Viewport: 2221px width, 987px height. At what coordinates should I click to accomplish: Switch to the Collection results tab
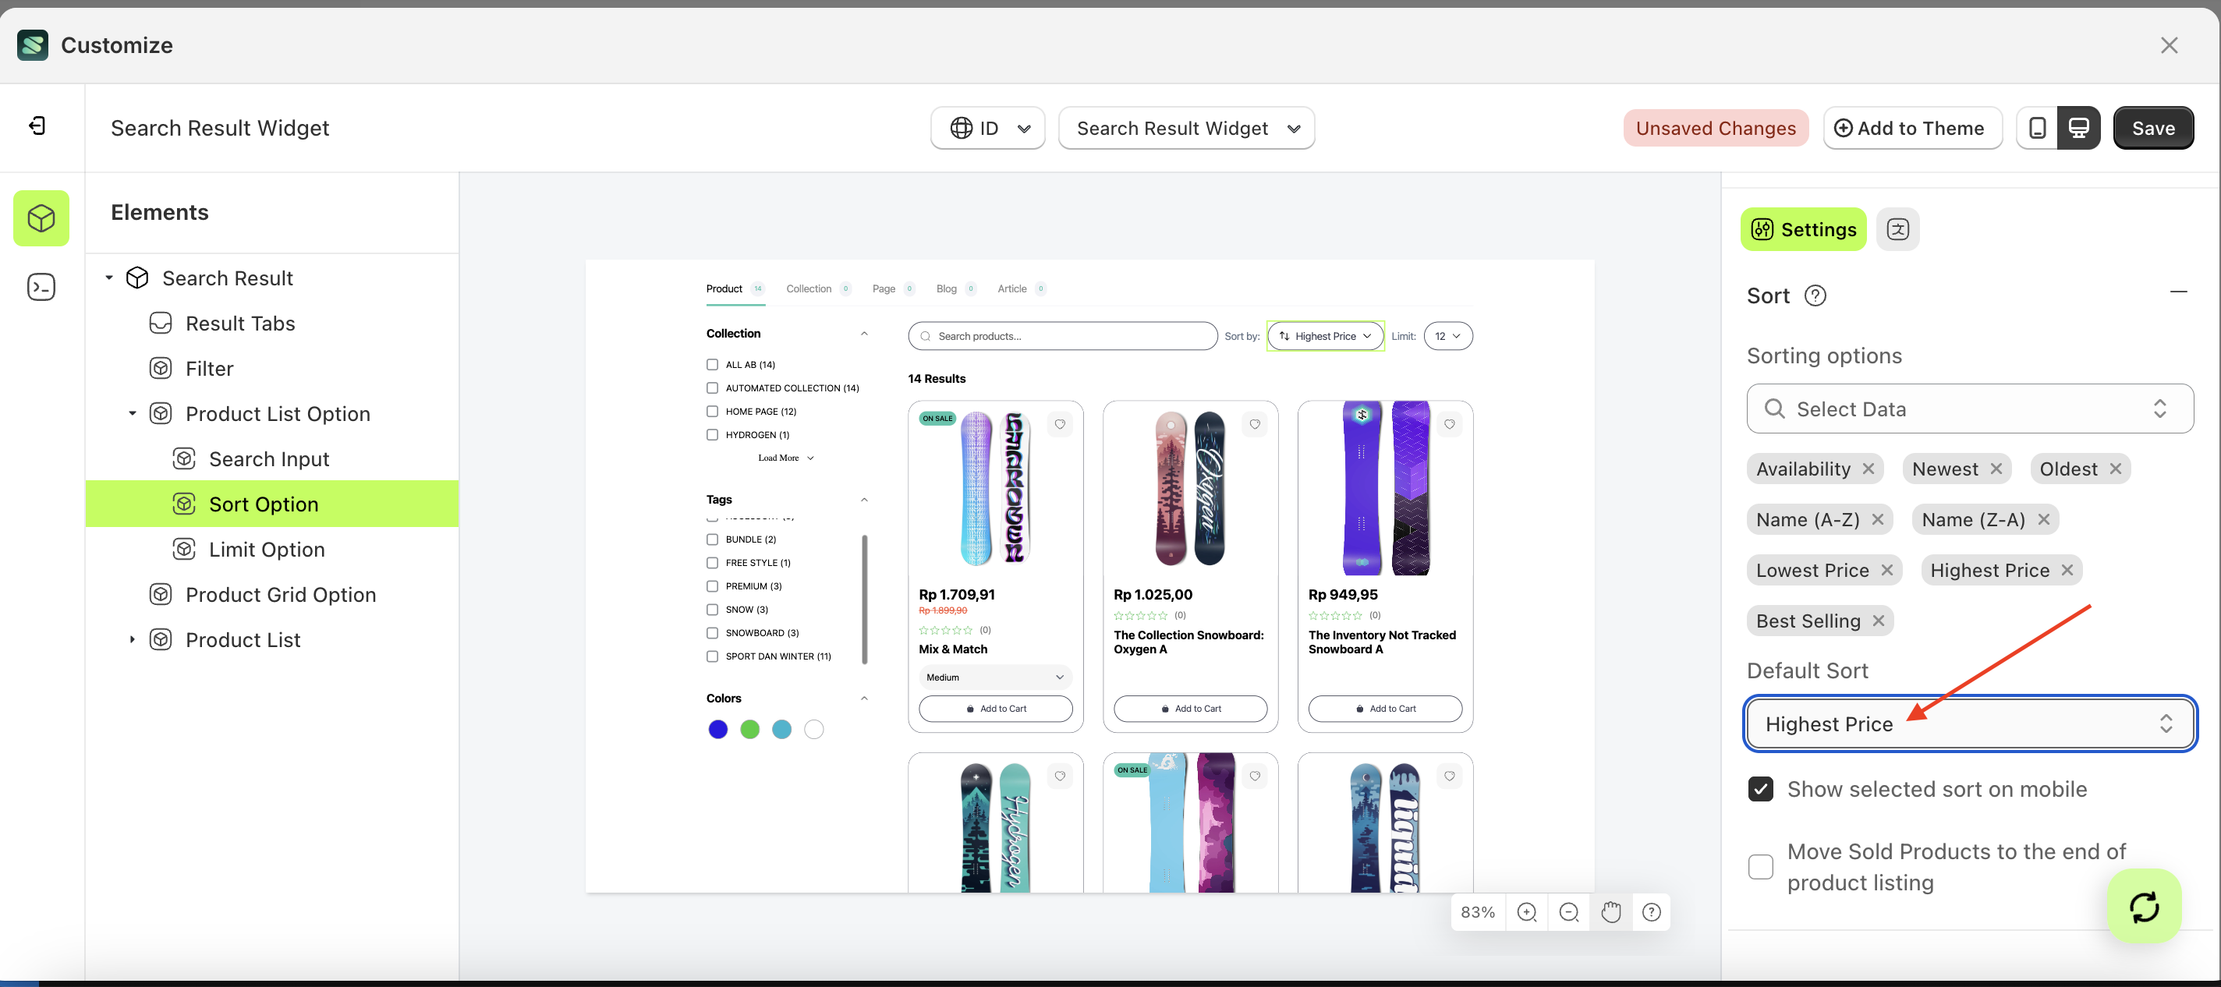click(808, 288)
